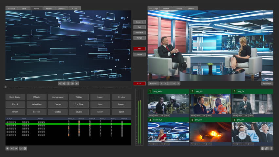
Task: Step one frame forward in left preview
Action: pos(72,83)
